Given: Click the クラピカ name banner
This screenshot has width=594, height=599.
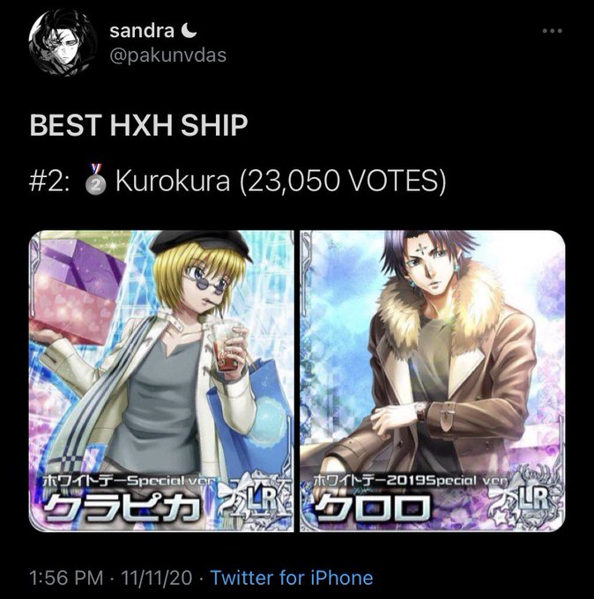Looking at the screenshot, I should coord(123,508).
